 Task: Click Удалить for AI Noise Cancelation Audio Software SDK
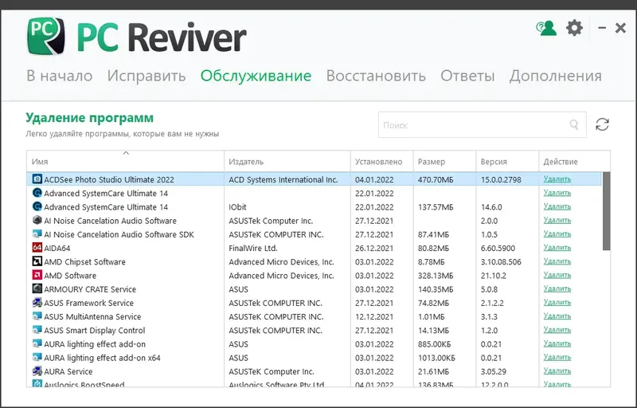[557, 234]
